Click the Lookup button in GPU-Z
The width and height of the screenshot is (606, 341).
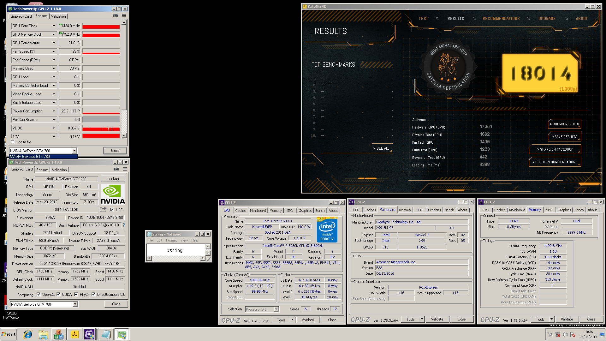113,179
